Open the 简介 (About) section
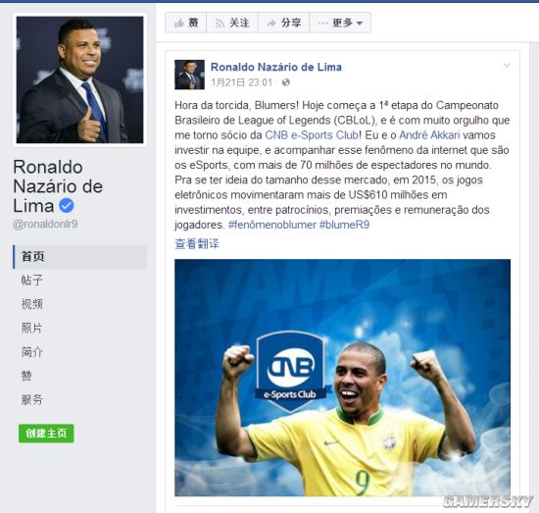Viewport: 539px width, 513px height. pos(32,352)
